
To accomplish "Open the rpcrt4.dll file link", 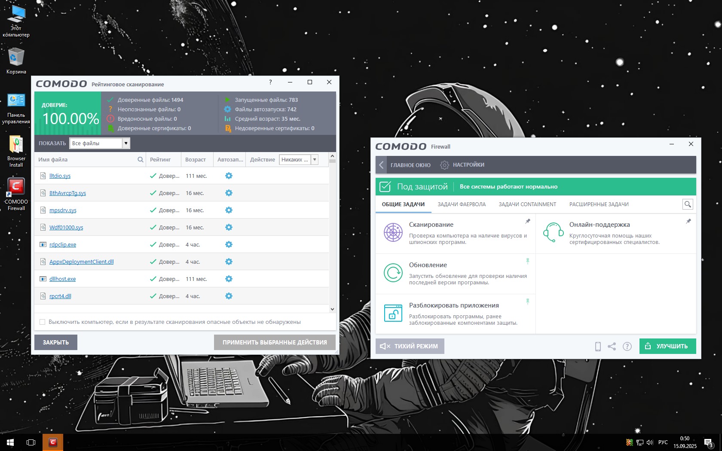I will click(x=60, y=296).
